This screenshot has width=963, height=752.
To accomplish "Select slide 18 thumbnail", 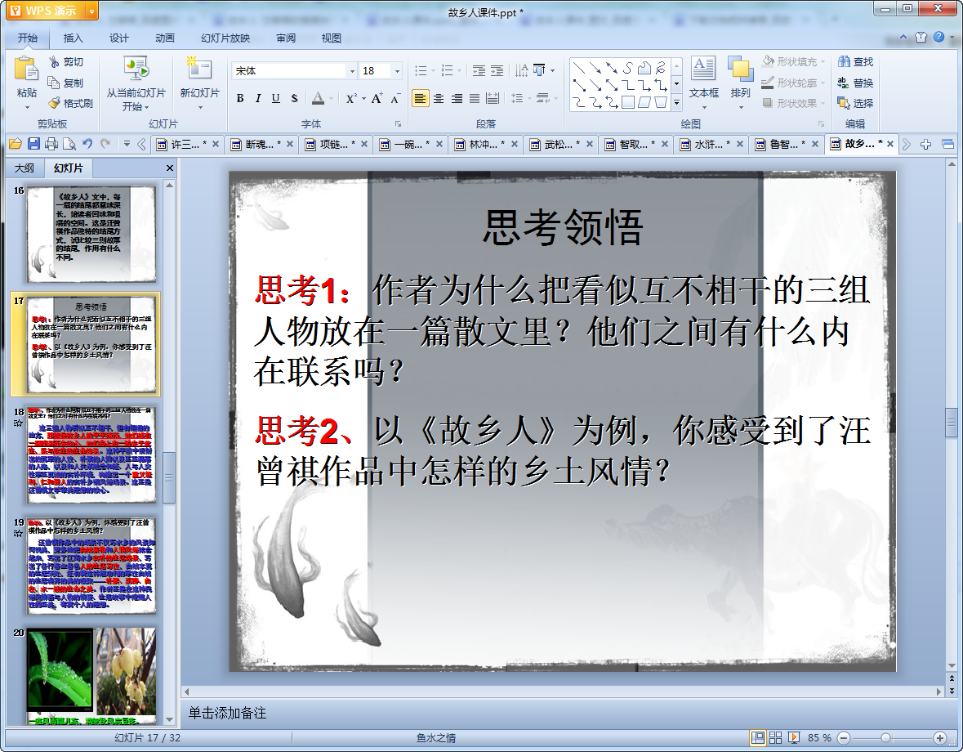I will [x=91, y=454].
